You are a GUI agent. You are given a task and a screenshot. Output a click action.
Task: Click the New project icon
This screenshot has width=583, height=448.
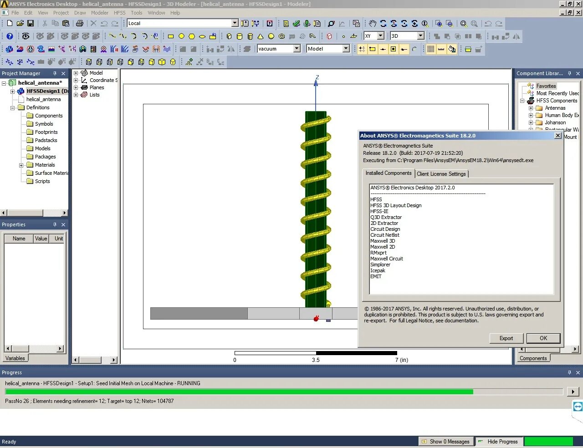(10, 23)
